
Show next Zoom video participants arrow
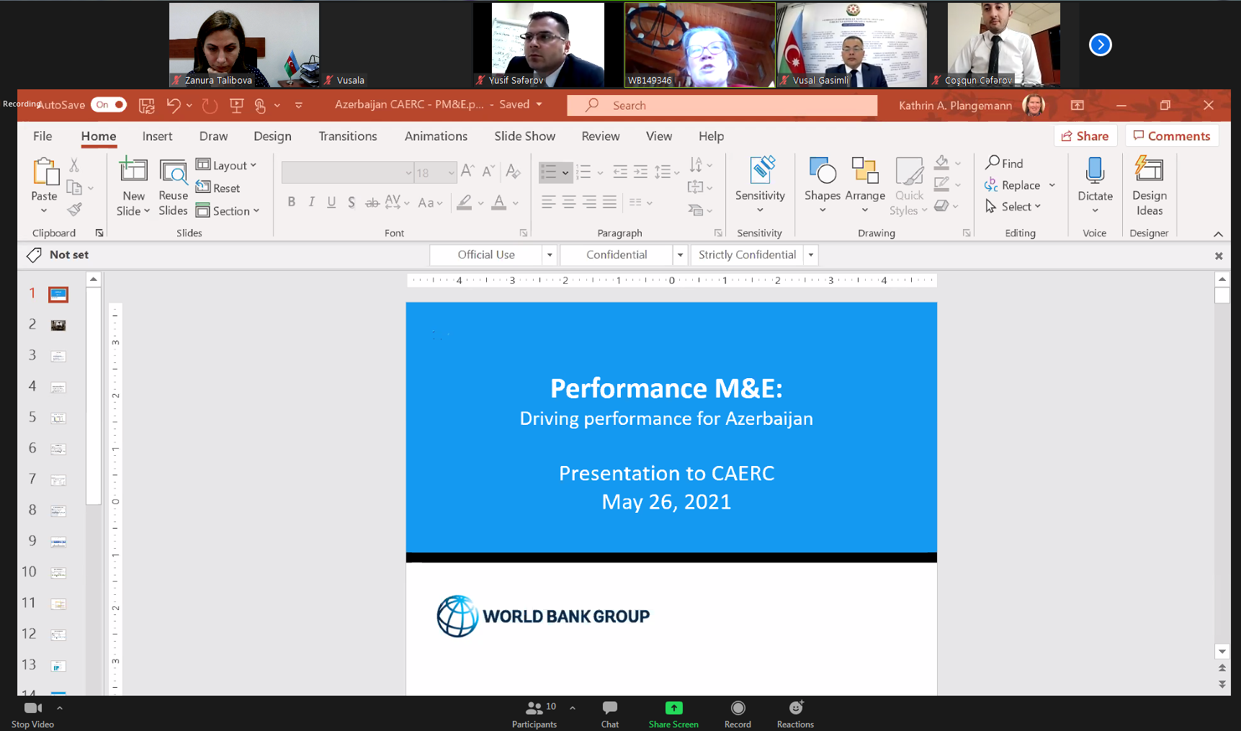coord(1100,45)
